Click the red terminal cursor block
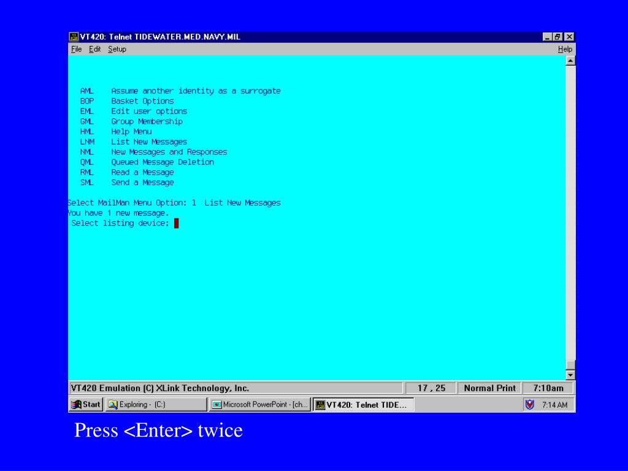 pyautogui.click(x=176, y=223)
